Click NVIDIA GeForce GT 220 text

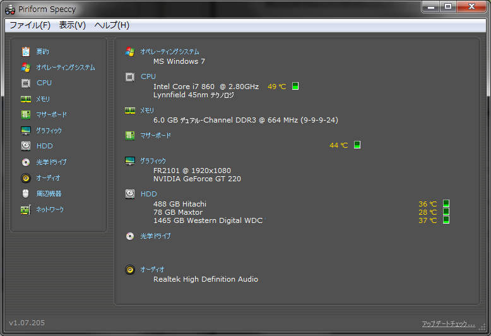pos(197,179)
